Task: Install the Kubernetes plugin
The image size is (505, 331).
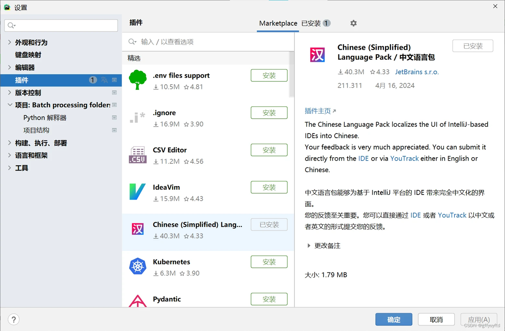Action: click(269, 262)
